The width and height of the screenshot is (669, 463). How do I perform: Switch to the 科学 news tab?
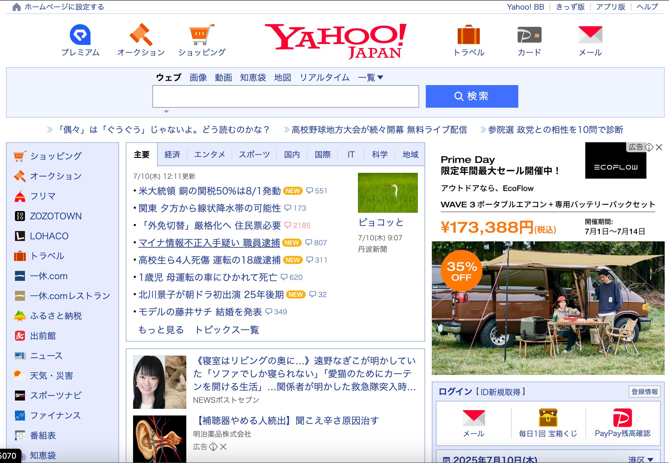(380, 155)
